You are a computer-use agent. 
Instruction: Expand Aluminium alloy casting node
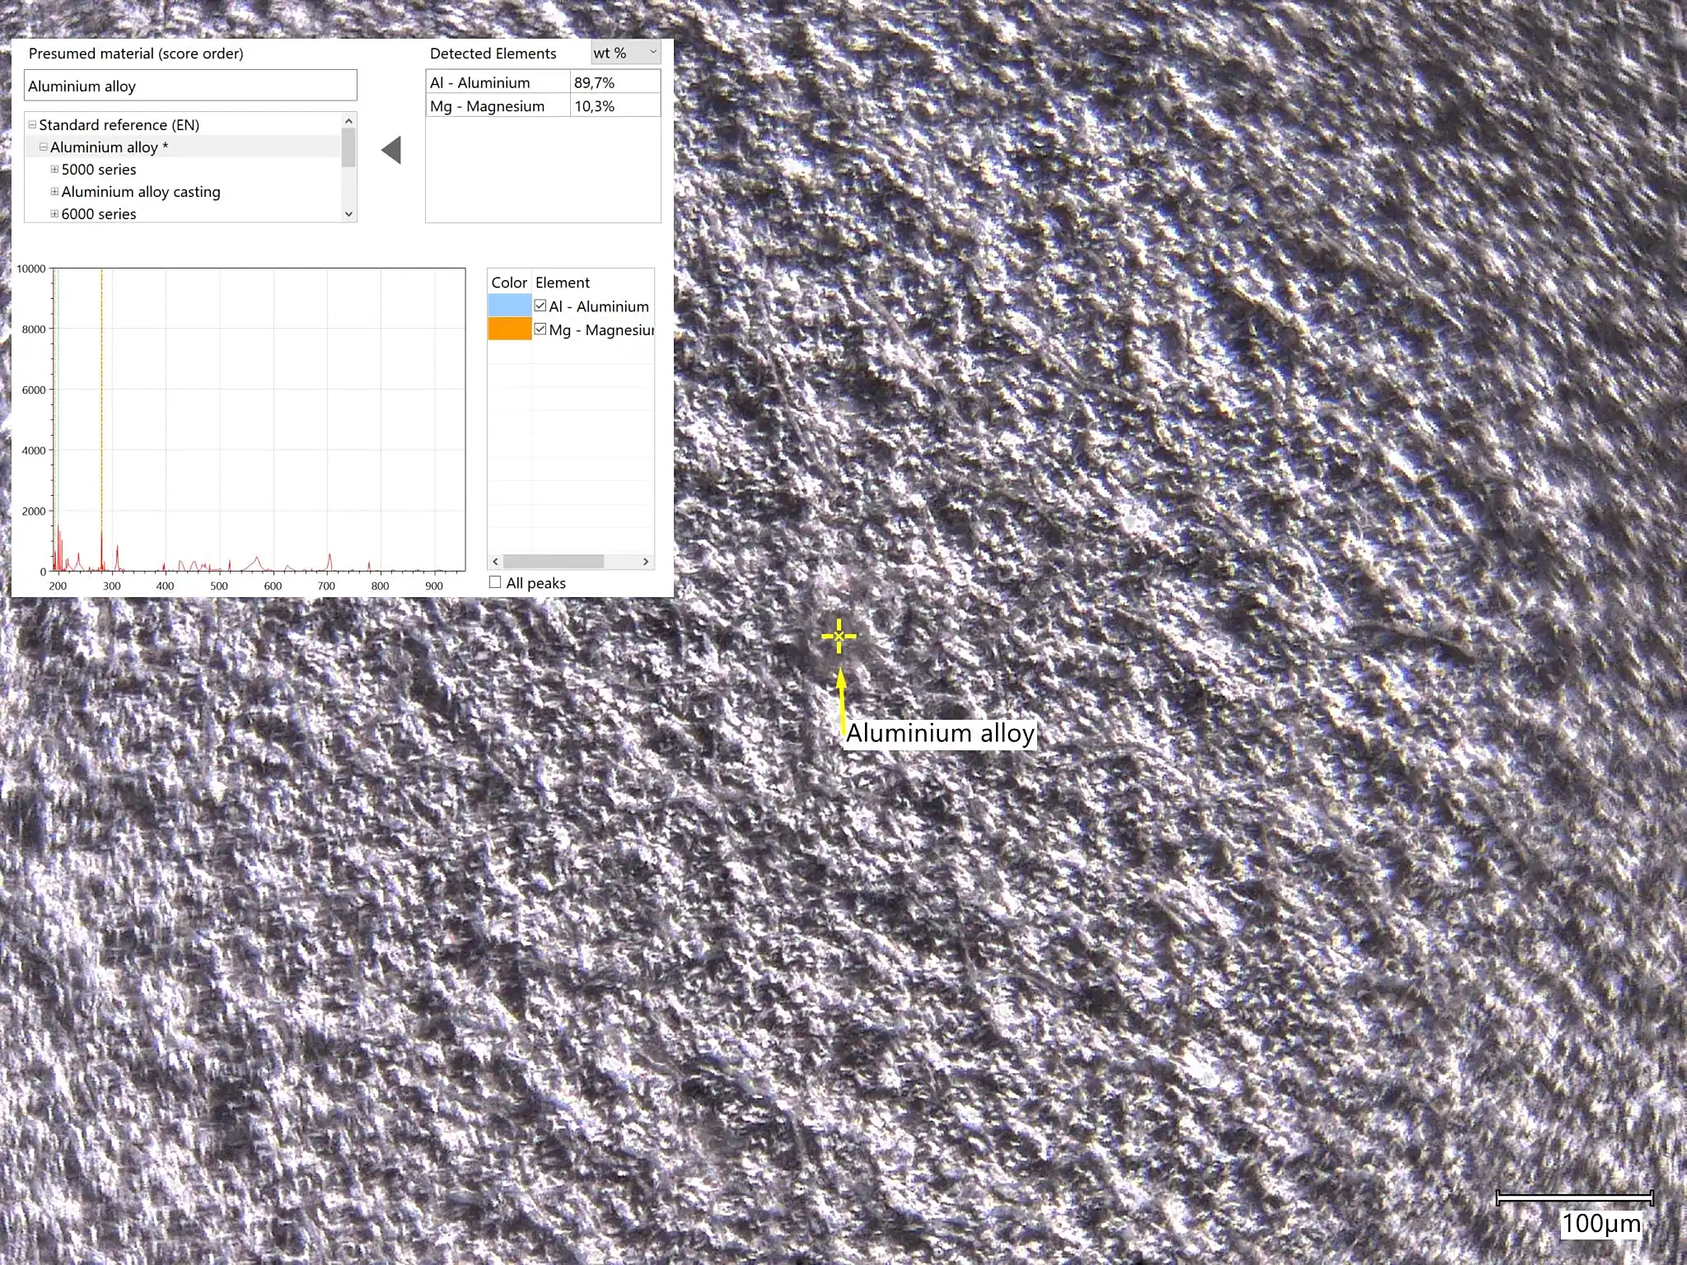[x=54, y=192]
